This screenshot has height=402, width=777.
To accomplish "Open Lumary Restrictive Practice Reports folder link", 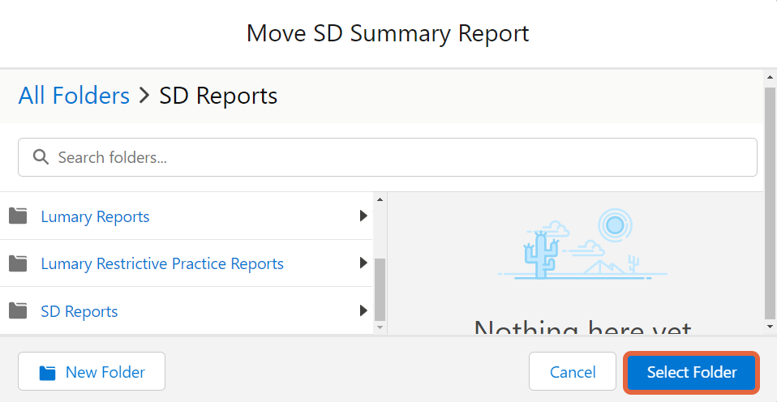I will pyautogui.click(x=162, y=263).
